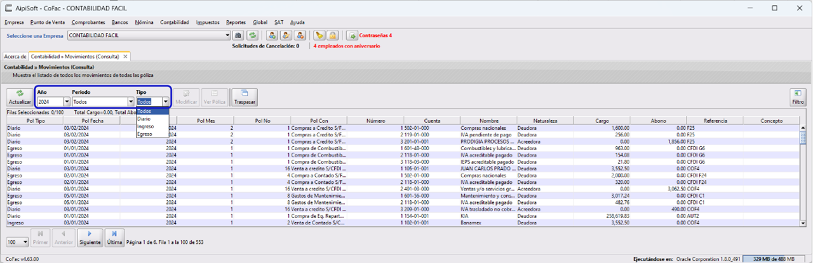Select Egreso in the Tipo list
Viewport: 813px width, 263px height.
coord(152,134)
